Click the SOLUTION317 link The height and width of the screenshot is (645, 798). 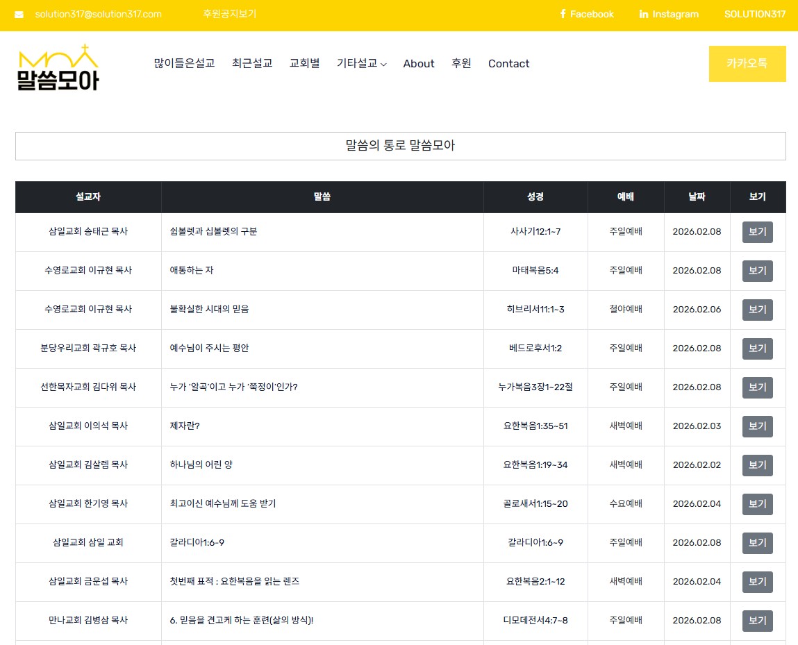[x=755, y=15]
